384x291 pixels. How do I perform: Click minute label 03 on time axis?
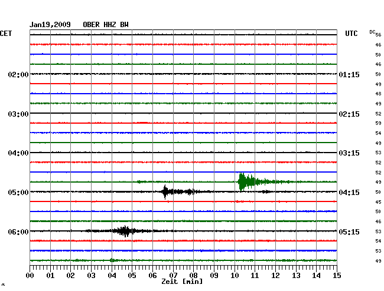91,276
